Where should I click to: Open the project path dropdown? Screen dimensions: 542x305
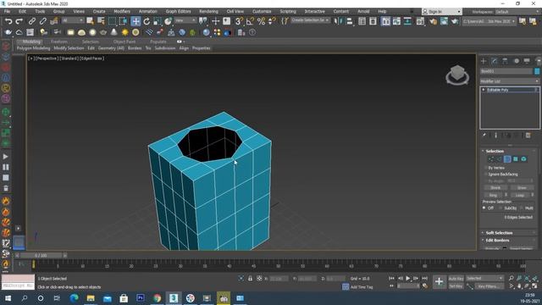coord(489,21)
